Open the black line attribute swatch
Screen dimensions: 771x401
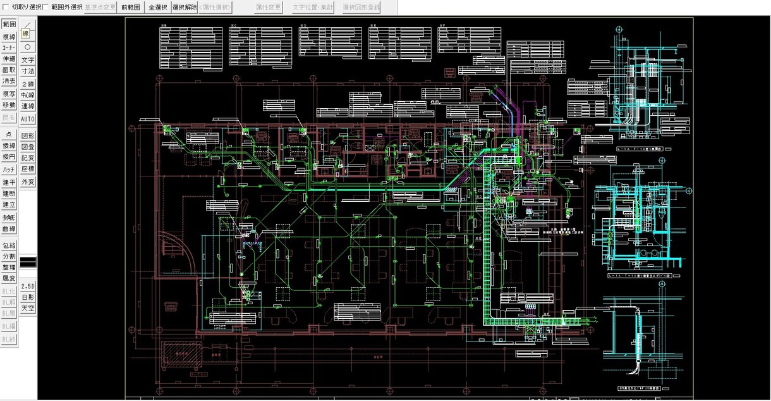(x=28, y=261)
